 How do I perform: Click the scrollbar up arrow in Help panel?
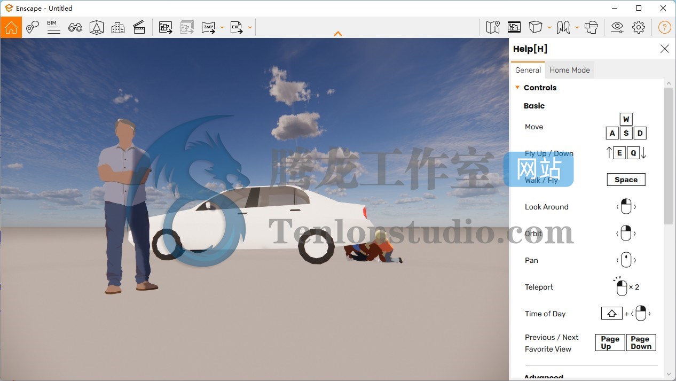[669, 83]
